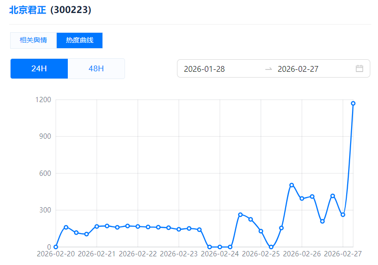Open the 相关舆情 tab
Image resolution: width=378 pixels, height=265 pixels.
pos(33,40)
